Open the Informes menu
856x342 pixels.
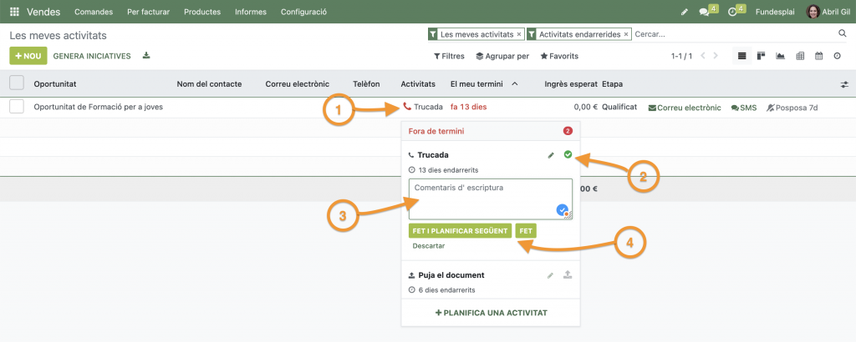[251, 13]
